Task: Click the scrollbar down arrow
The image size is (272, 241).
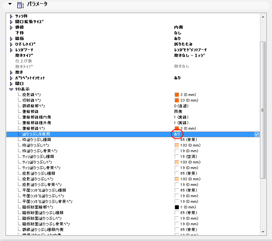Action: (263, 232)
